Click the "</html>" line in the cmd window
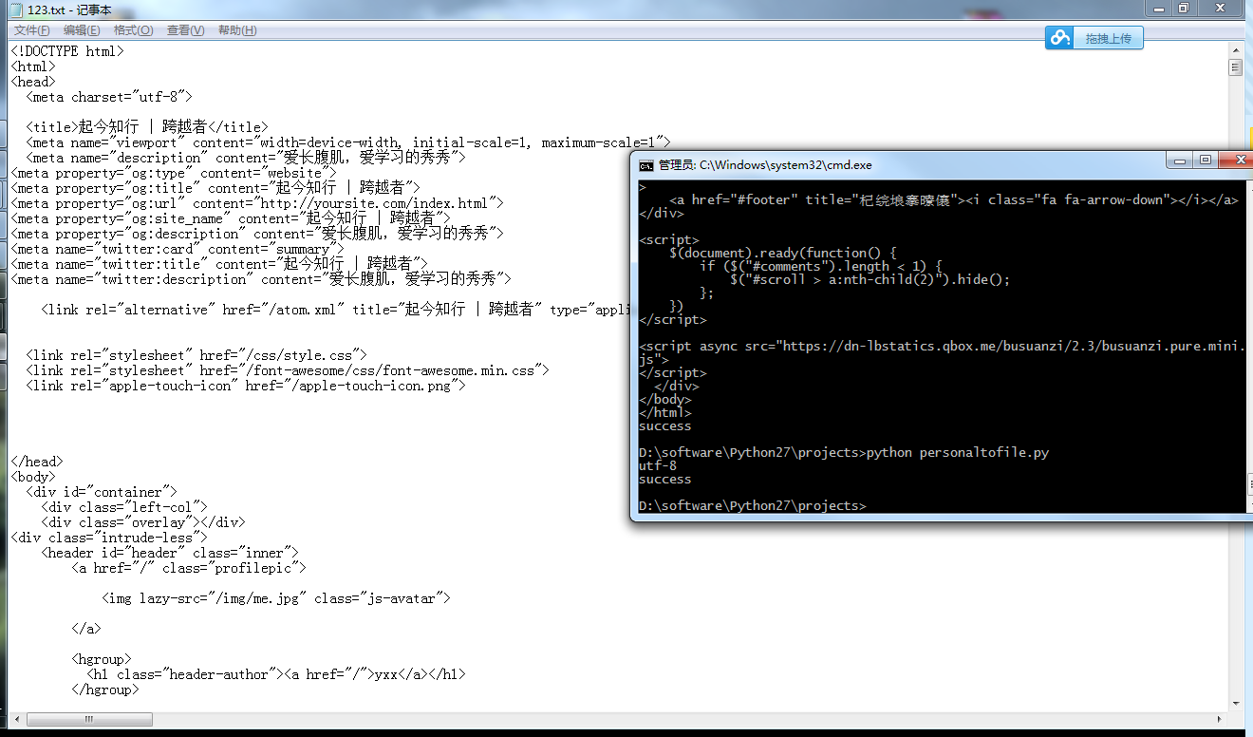 coord(665,413)
